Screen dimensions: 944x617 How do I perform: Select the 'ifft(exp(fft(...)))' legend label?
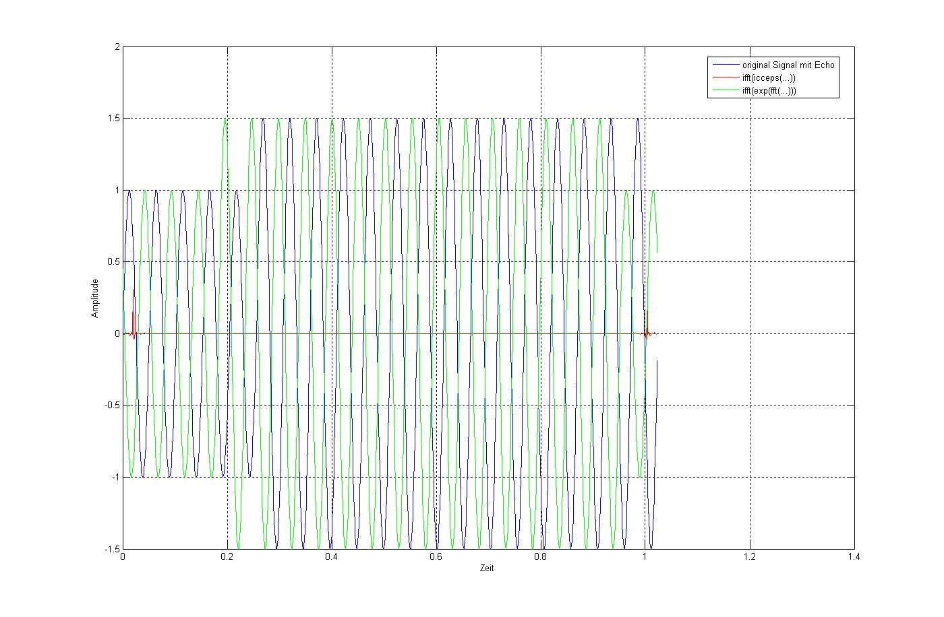(769, 91)
